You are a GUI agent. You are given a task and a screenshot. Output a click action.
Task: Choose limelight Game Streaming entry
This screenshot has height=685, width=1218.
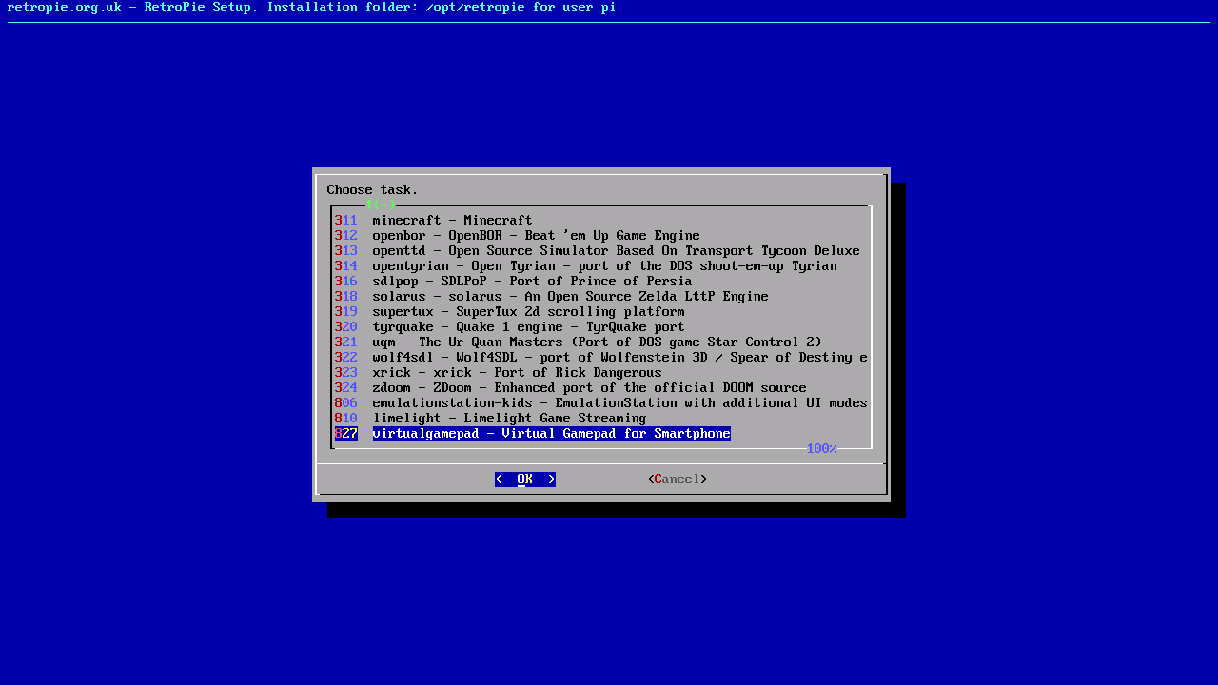(509, 419)
